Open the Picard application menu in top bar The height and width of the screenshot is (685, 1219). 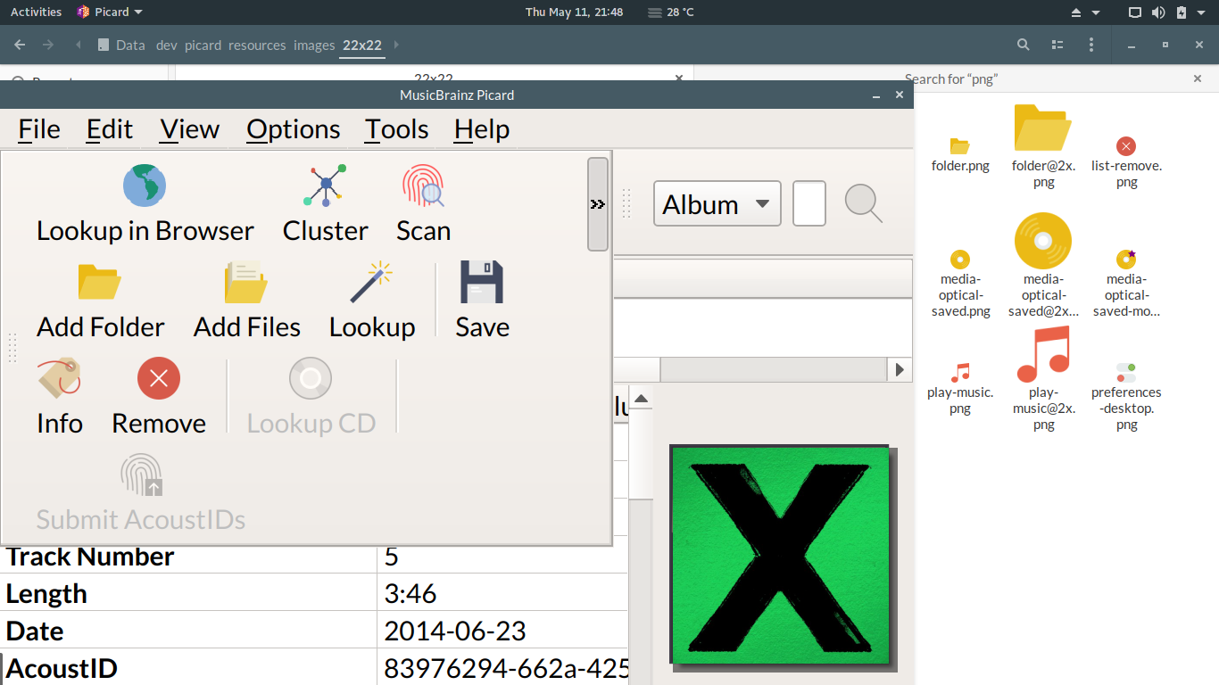(x=109, y=12)
